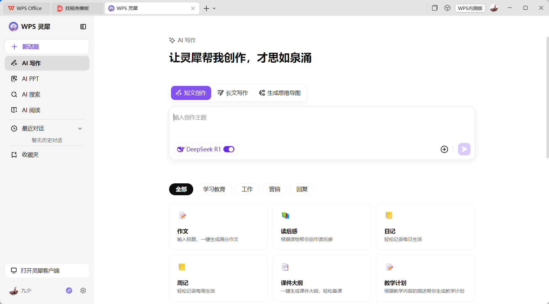Viewport: 549px width, 304px height.
Task: Expand the 最近对话 chevron
Action: 80,128
